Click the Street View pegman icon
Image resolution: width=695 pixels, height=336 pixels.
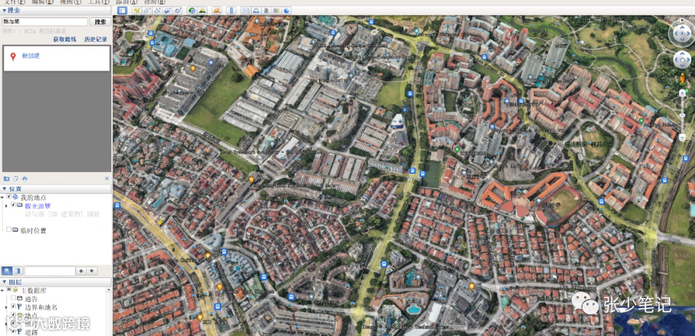click(x=682, y=79)
